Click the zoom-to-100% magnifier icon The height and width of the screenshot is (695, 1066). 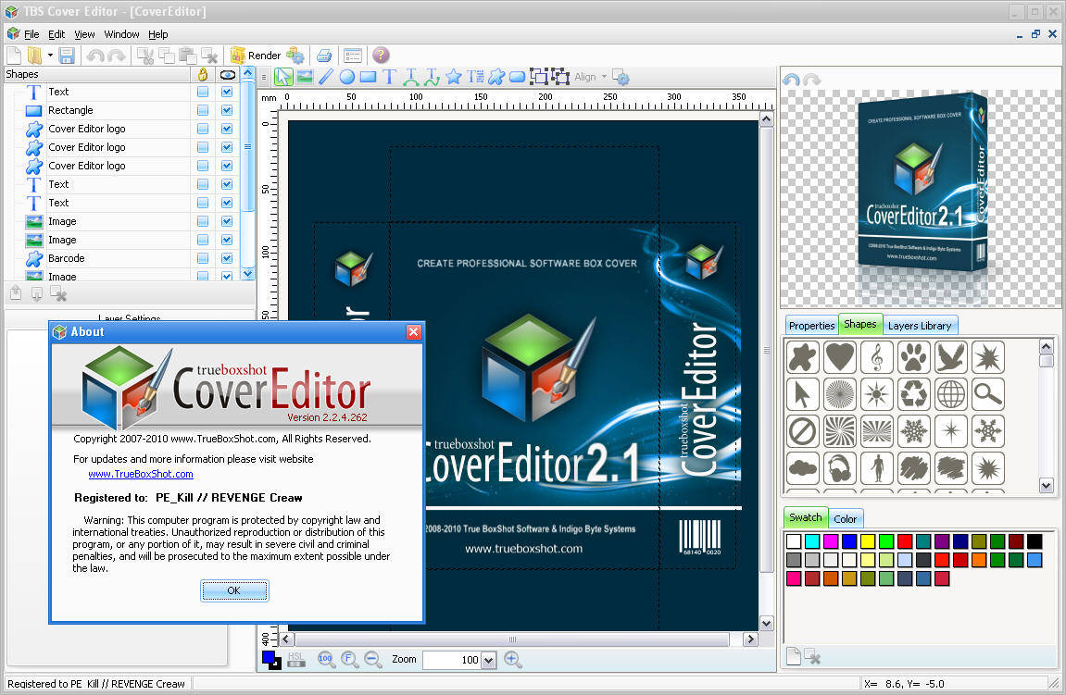(x=326, y=659)
